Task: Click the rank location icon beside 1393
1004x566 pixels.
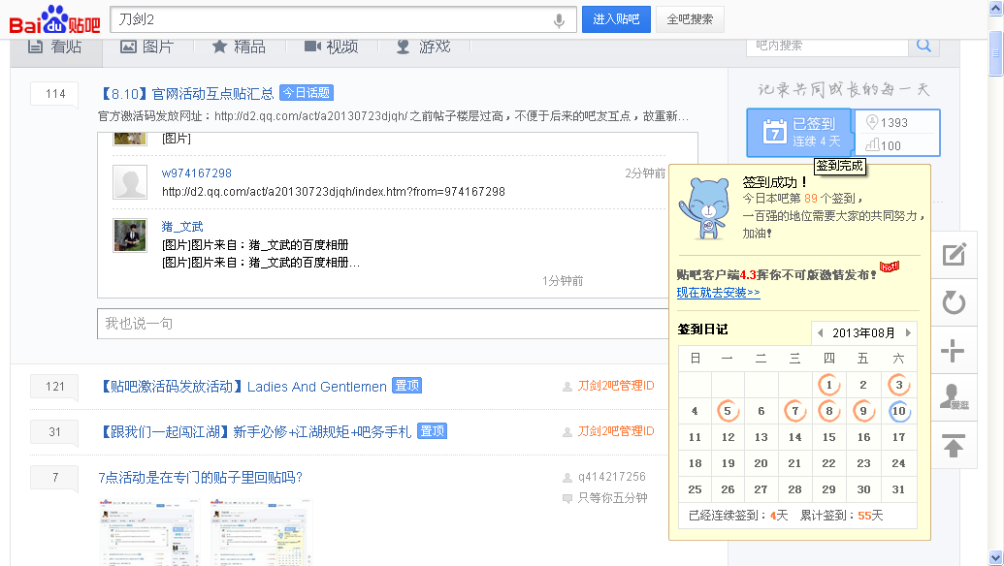Action: coord(871,121)
